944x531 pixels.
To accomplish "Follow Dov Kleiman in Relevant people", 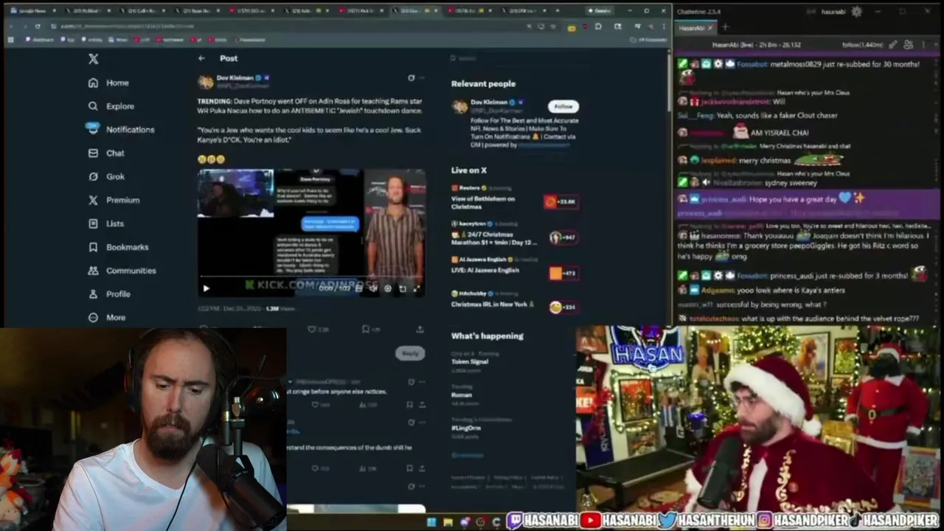I will 563,106.
